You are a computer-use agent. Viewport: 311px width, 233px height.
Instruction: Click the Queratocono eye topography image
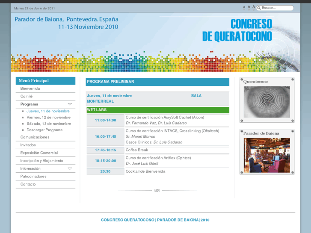[x=267, y=102]
